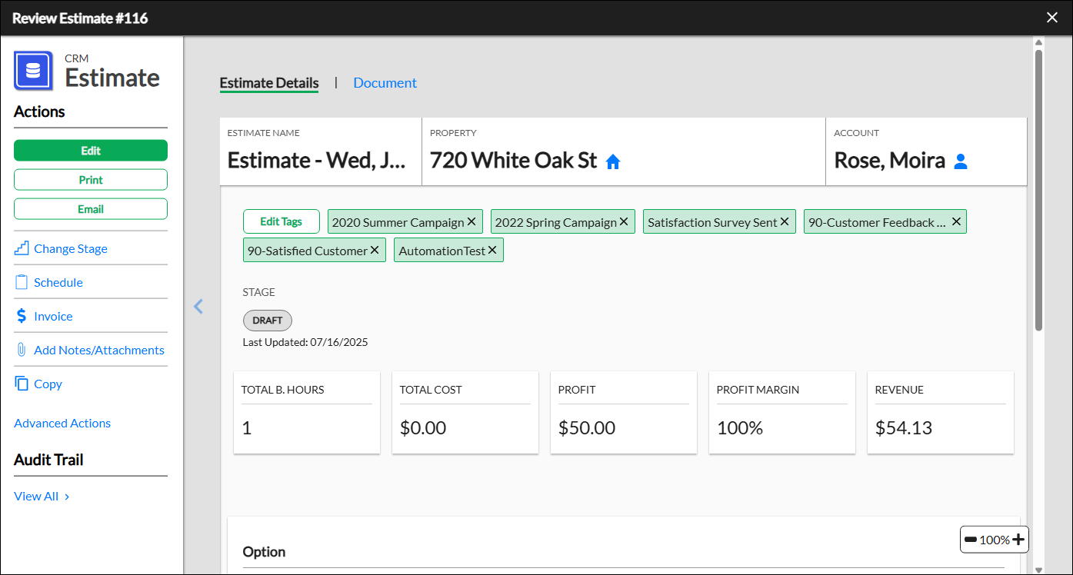Open the Edit Tags button
This screenshot has height=575, width=1073.
click(282, 221)
